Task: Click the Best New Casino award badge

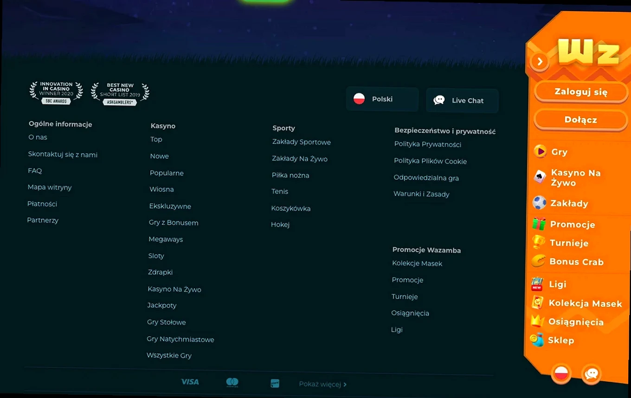Action: tap(120, 94)
